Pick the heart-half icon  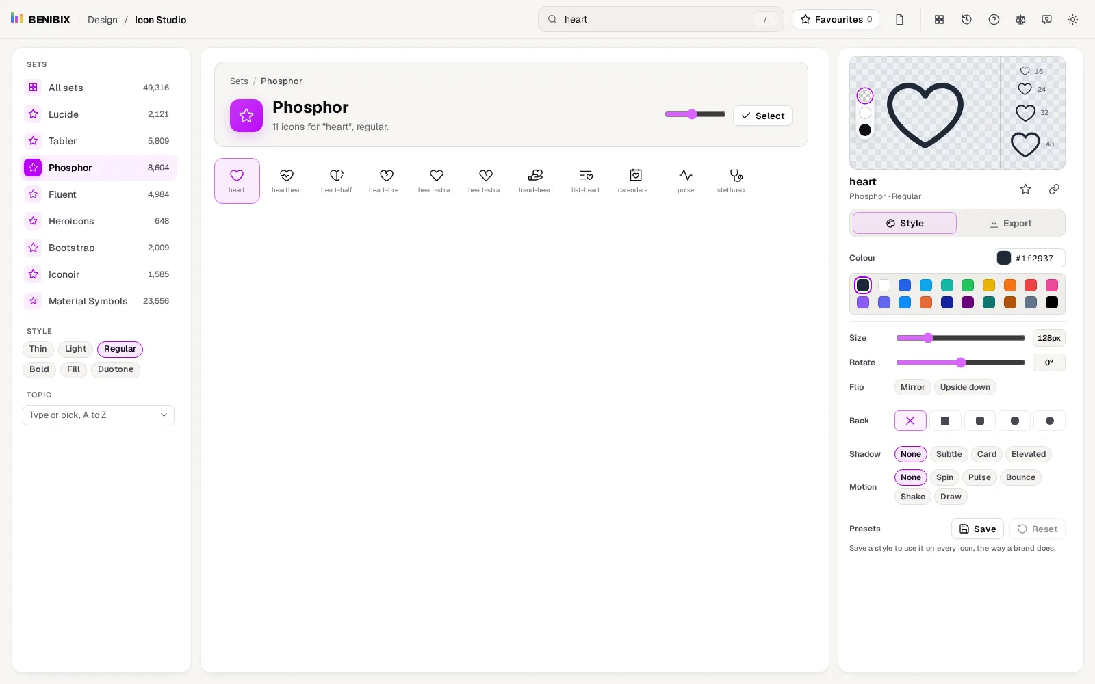(337, 181)
